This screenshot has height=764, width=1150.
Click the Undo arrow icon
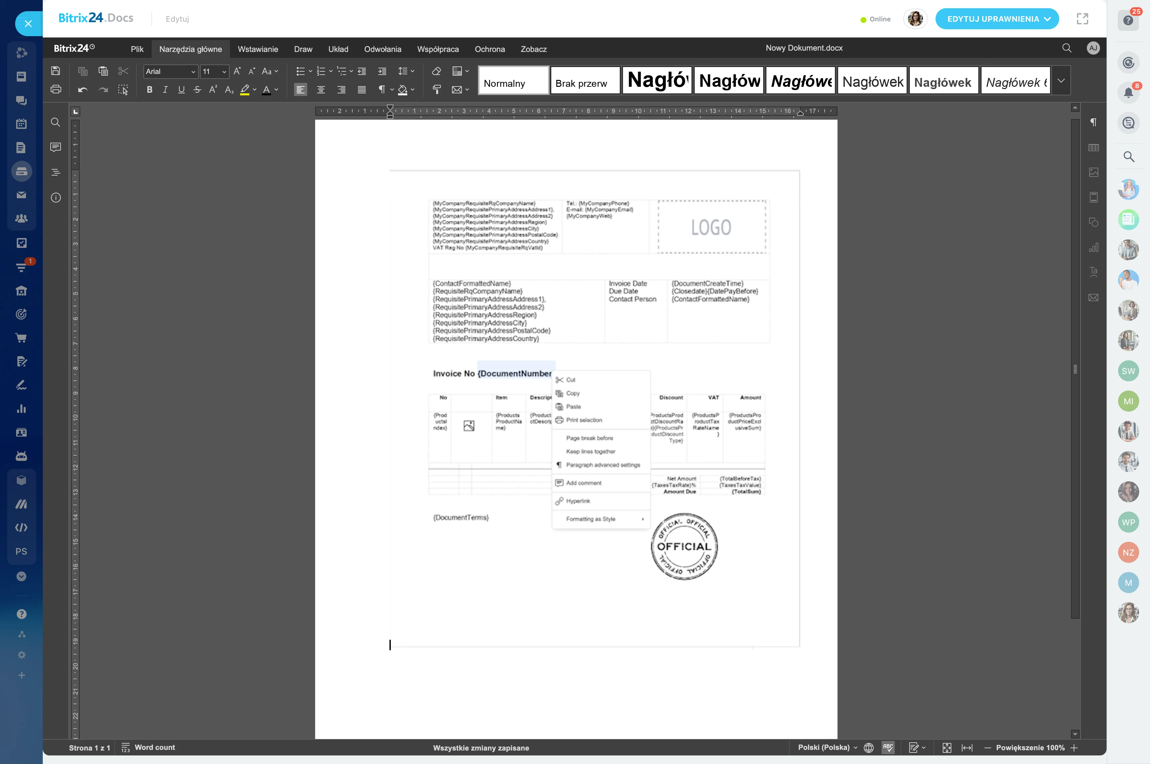click(82, 90)
